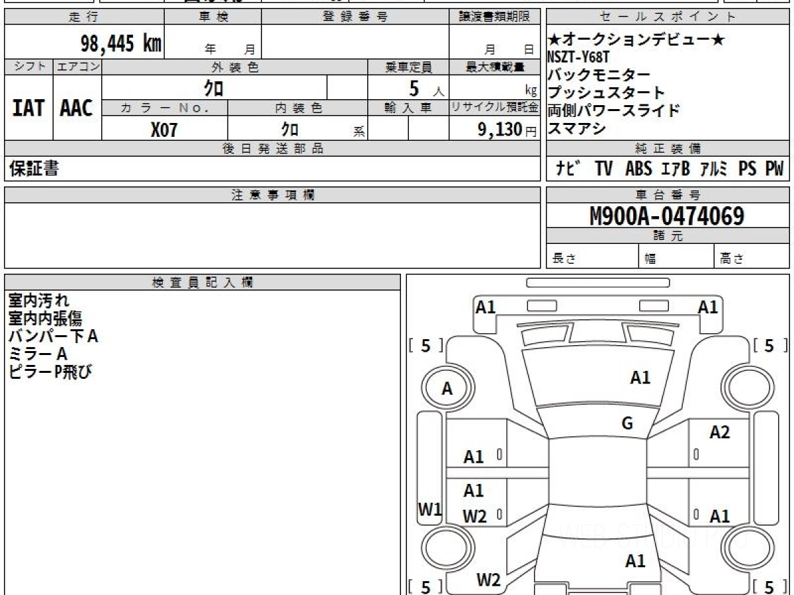Screen dimensions: 794x595
Task: Click the エアB airbag equipment mark
Action: [x=676, y=169]
